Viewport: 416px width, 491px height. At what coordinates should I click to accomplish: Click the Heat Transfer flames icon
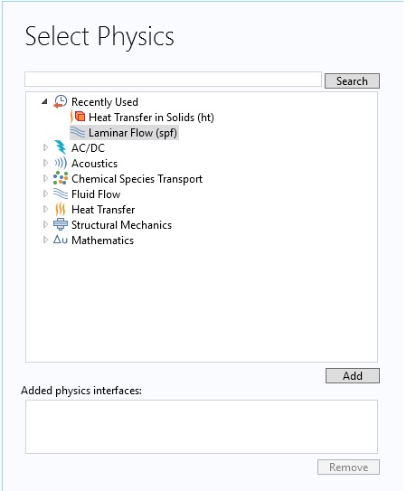tap(61, 209)
